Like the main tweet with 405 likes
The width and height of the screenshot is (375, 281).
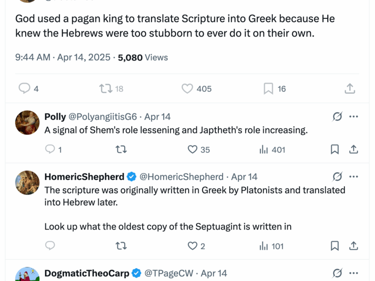click(187, 89)
